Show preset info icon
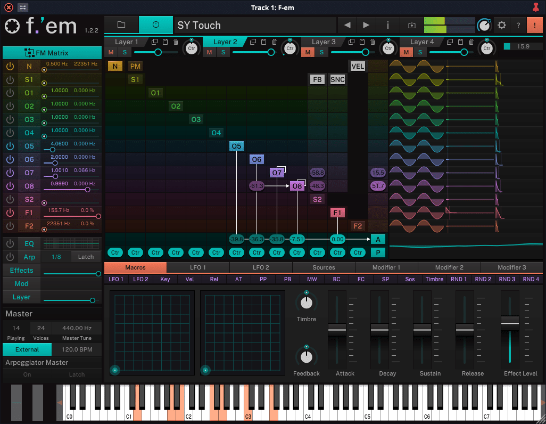Viewport: 546px width, 424px height. pos(387,25)
